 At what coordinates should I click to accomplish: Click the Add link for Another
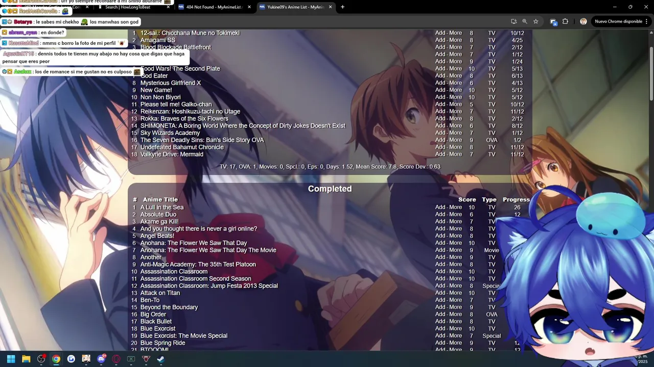coord(441,257)
